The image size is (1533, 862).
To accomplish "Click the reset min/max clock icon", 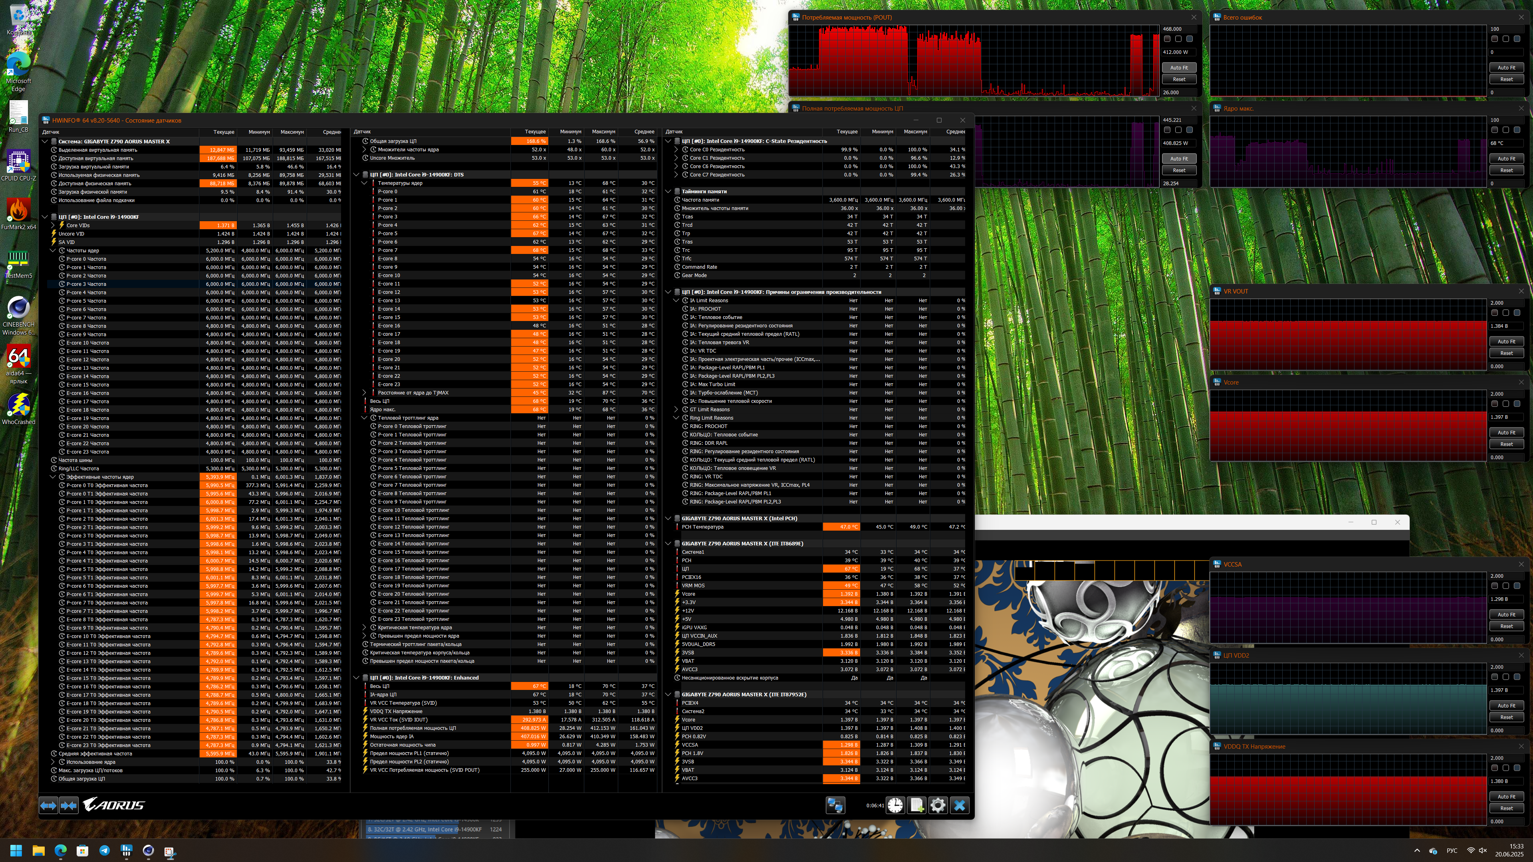I will coord(895,805).
